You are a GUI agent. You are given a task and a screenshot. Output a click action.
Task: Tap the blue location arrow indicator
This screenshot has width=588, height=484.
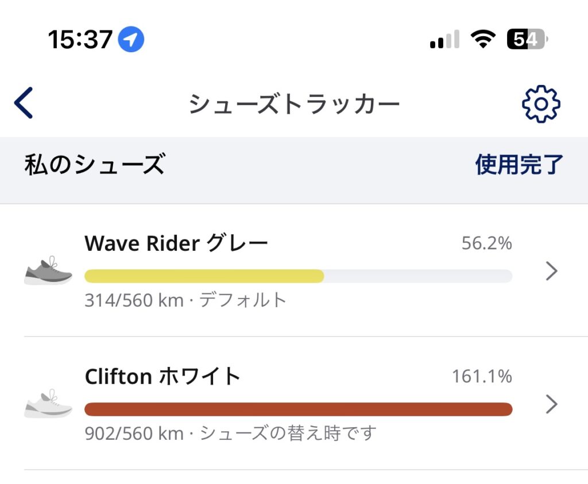(x=131, y=40)
